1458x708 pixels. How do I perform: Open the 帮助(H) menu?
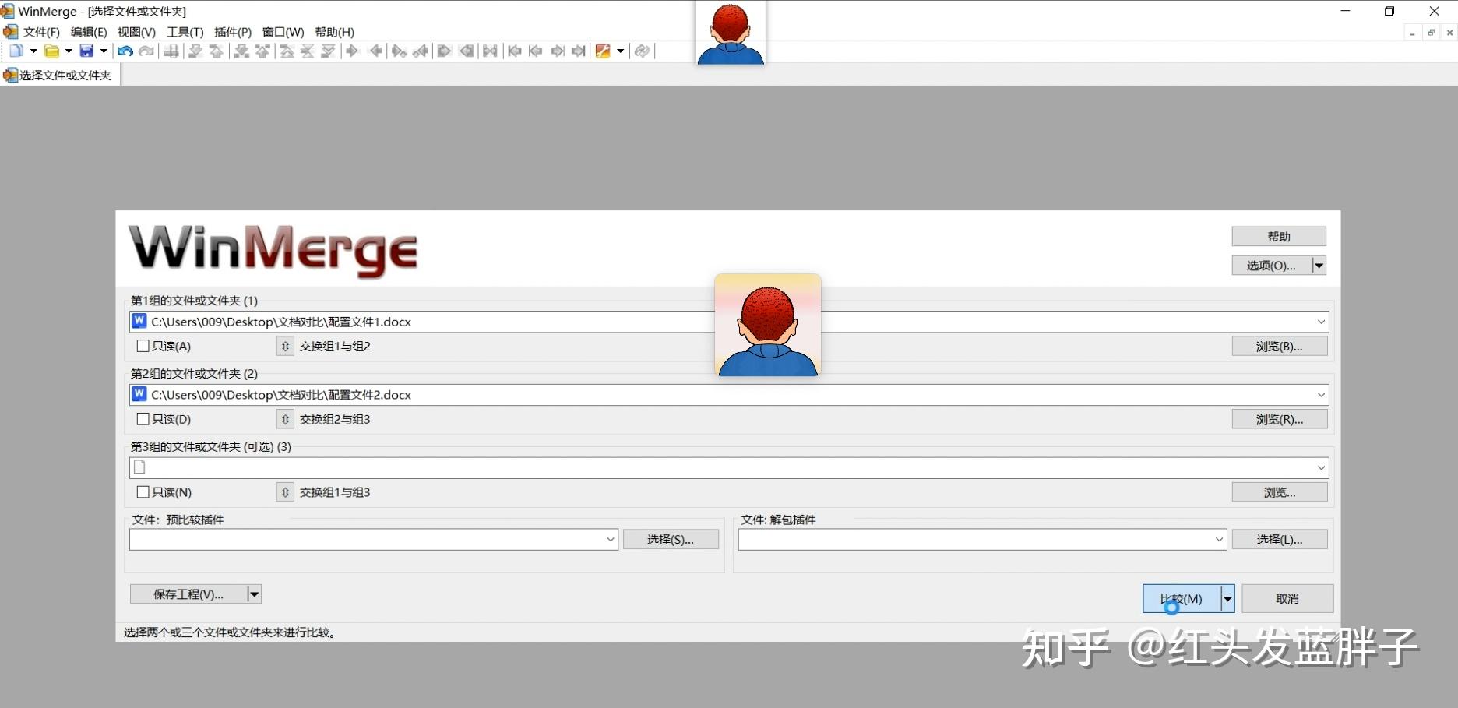(x=334, y=32)
